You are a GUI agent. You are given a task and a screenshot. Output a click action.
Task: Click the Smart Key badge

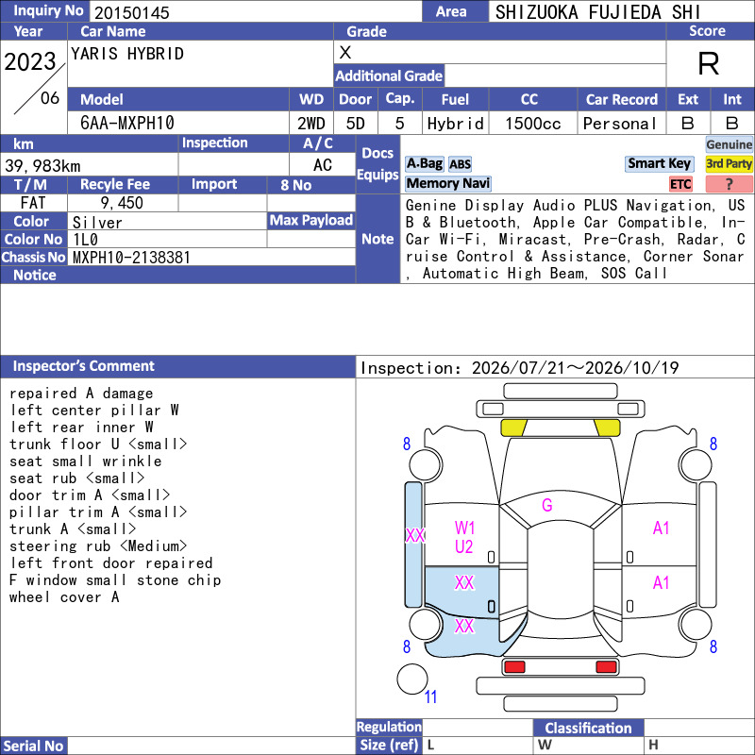click(x=659, y=163)
